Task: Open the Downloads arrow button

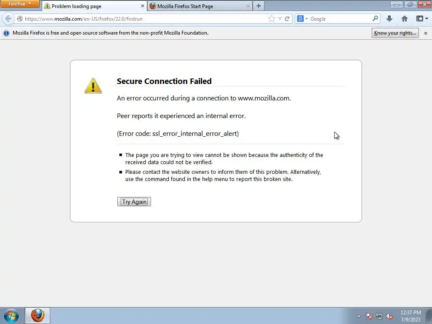Action: 389,19
